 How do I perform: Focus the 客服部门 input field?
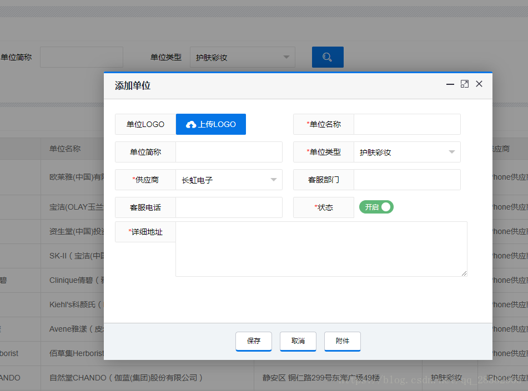click(x=407, y=180)
